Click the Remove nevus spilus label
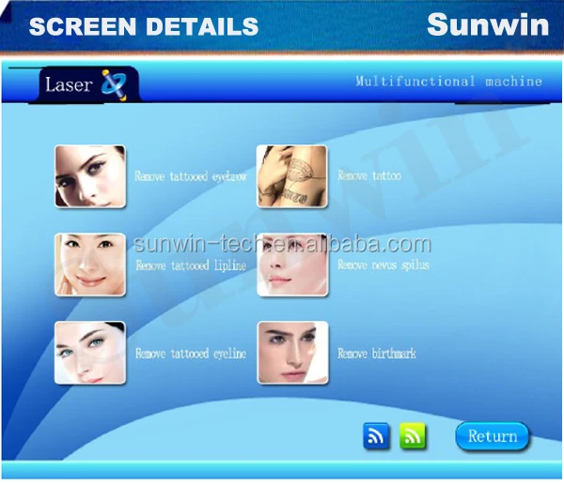Viewport: 564px width, 485px height. [x=384, y=265]
